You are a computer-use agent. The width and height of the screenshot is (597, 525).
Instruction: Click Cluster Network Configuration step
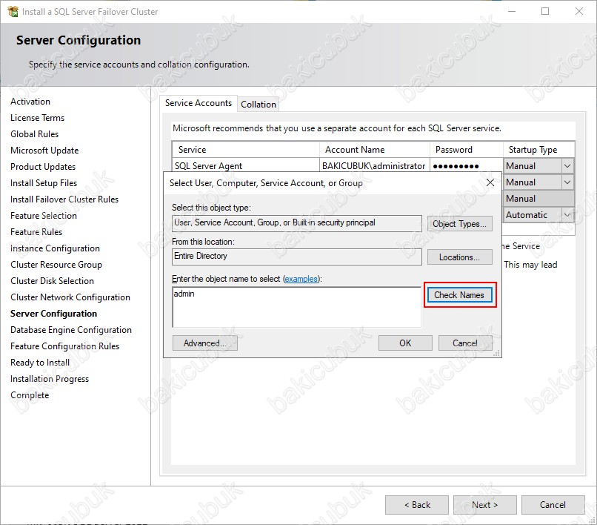click(x=70, y=297)
